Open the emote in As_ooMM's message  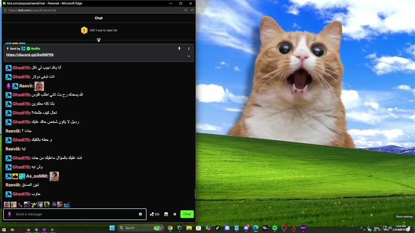(54, 176)
